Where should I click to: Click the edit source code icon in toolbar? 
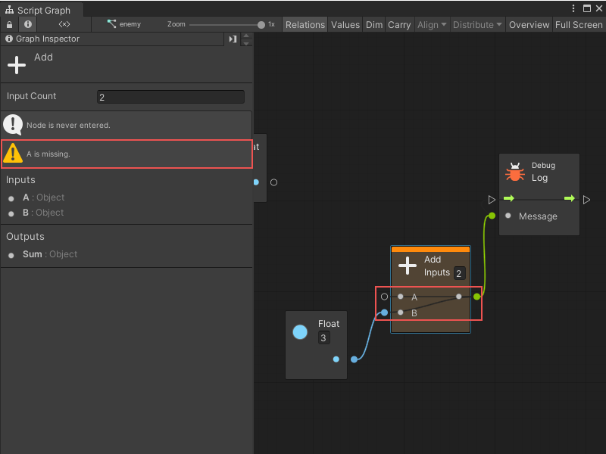64,24
